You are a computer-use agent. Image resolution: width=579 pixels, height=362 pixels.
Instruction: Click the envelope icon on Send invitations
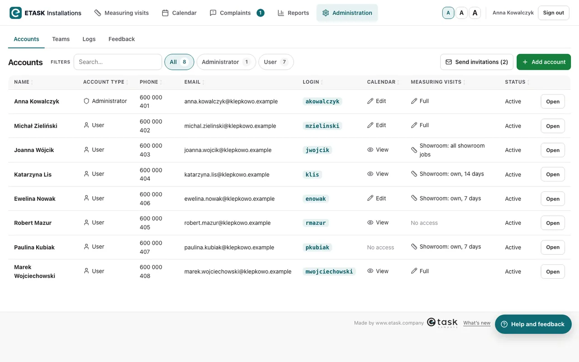(449, 62)
